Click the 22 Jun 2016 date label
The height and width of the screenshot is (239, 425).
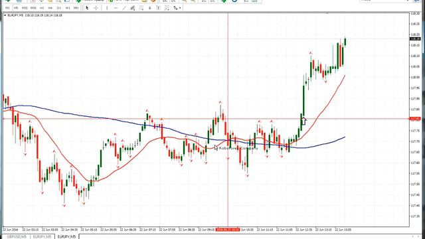coord(11,230)
